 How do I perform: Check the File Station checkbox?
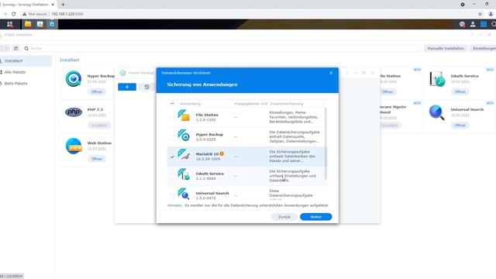coord(172,117)
